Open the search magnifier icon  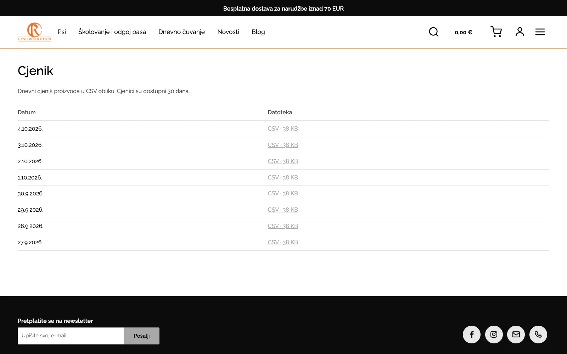tap(433, 32)
